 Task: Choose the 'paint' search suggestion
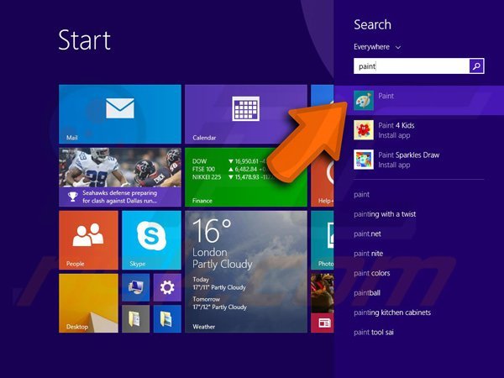(x=361, y=195)
